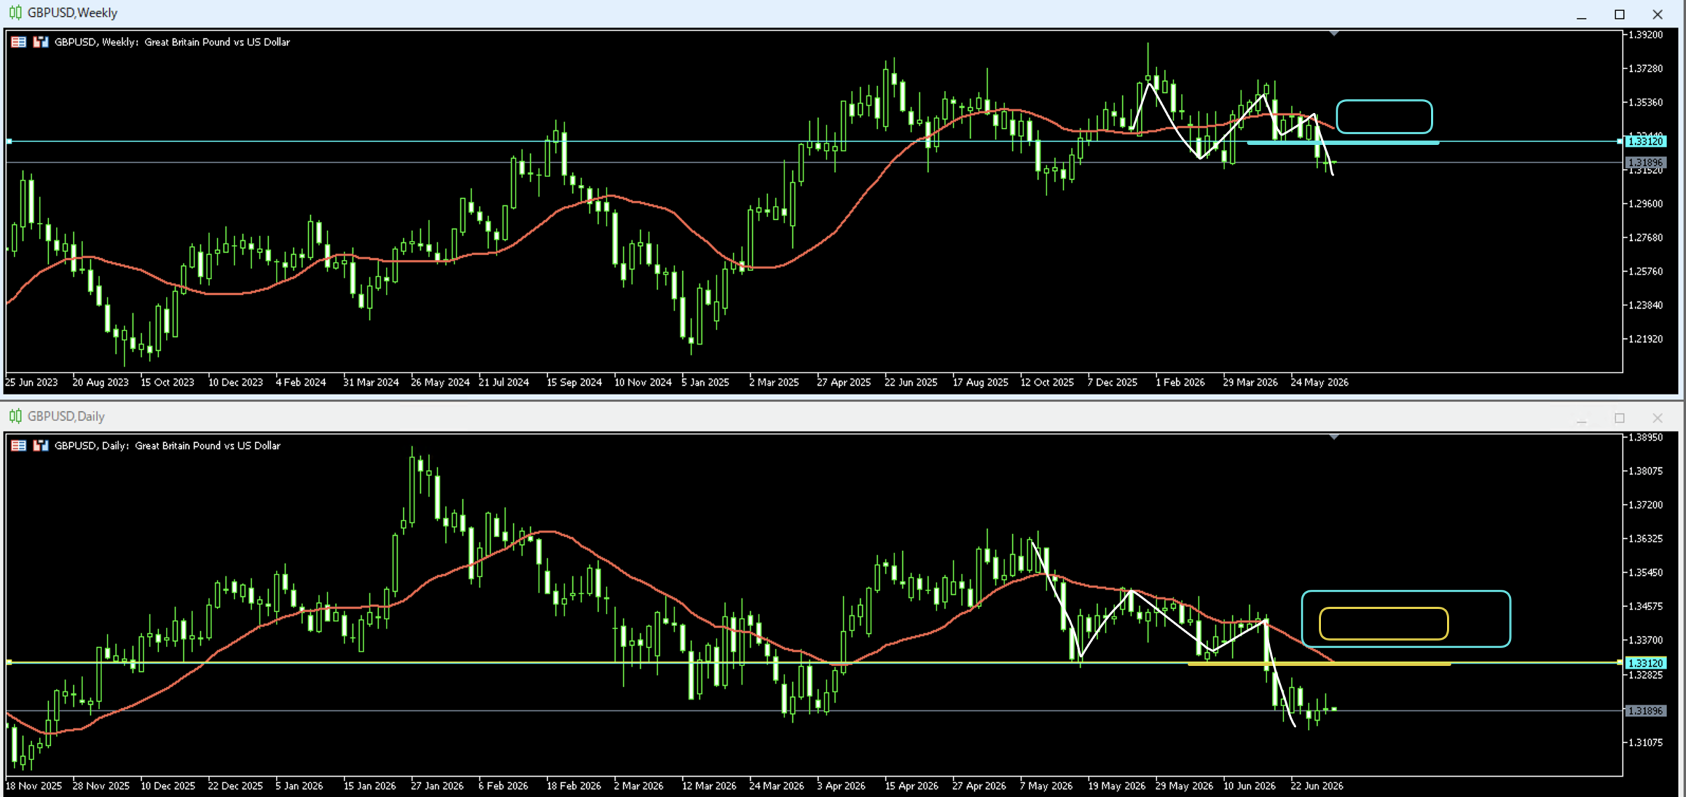Select the 1.33120 price label on Daily chart
The image size is (1686, 797).
tap(1645, 663)
